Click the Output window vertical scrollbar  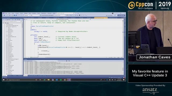pyautogui.click(x=123, y=68)
